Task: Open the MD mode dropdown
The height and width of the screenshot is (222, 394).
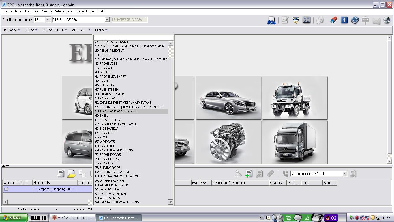Action: (x=12, y=30)
